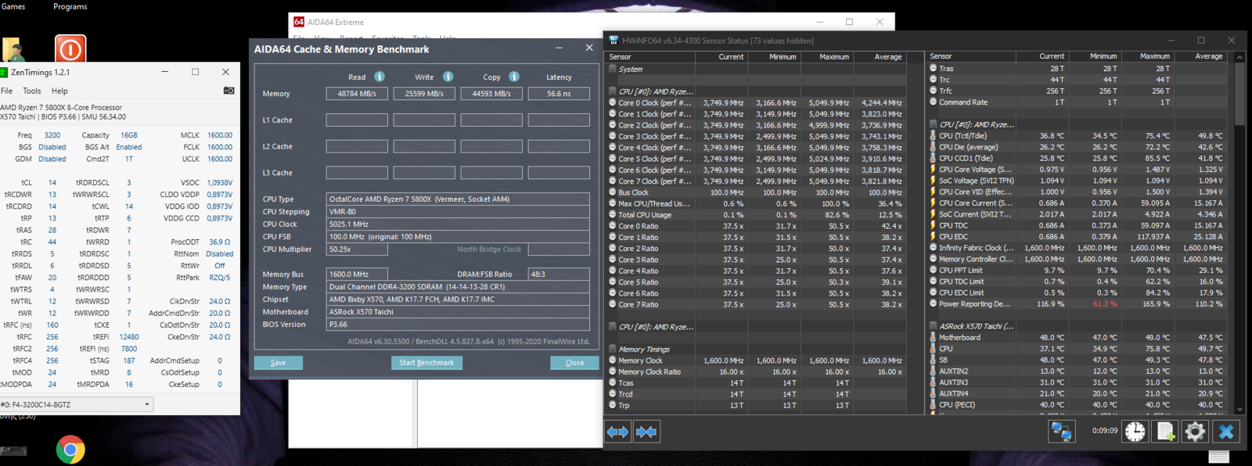Click the Close button in AIDA64 benchmark dialog
The image size is (1252, 466).
point(574,363)
